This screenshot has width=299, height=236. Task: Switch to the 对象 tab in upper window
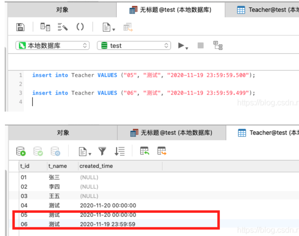point(62,10)
